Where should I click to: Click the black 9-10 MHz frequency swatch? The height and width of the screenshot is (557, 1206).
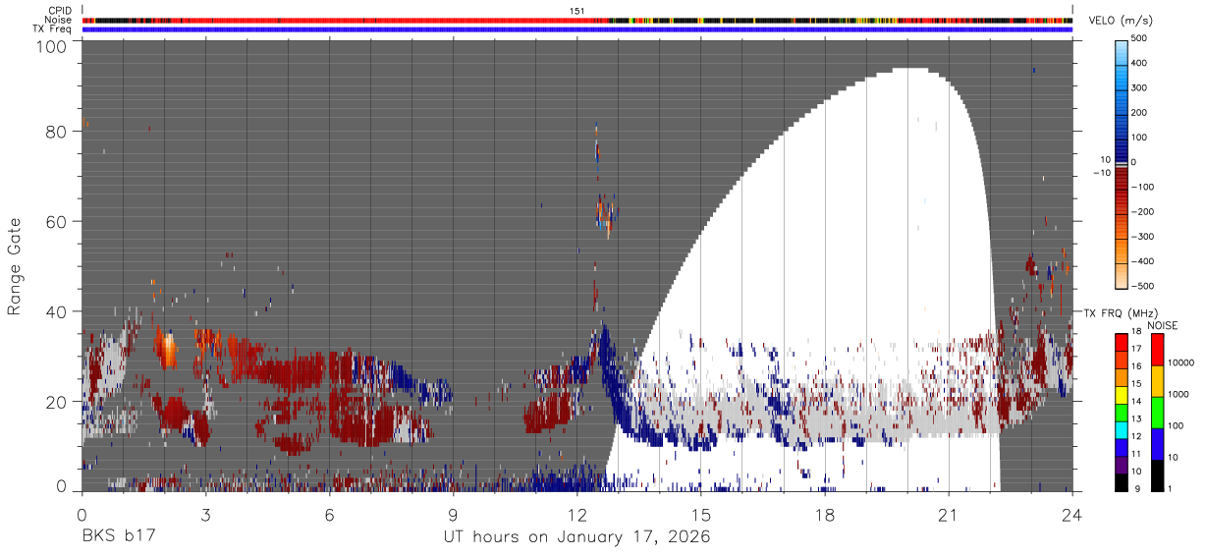[x=1122, y=481]
